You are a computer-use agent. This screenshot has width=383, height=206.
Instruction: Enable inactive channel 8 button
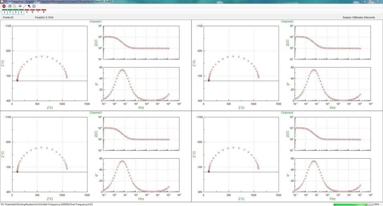click(44, 12)
